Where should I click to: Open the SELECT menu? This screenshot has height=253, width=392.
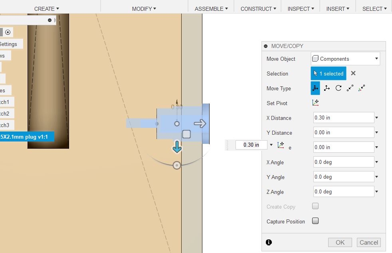pos(374,9)
